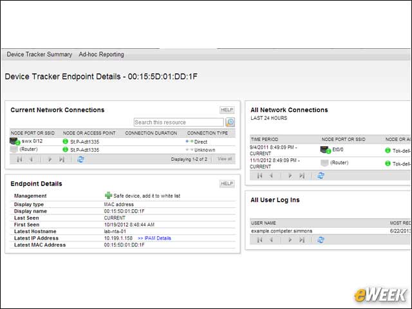Image resolution: width=412 pixels, height=309 pixels.
Task: Click green status icon in Current Connections Router row
Action: pyautogui.click(x=66, y=149)
